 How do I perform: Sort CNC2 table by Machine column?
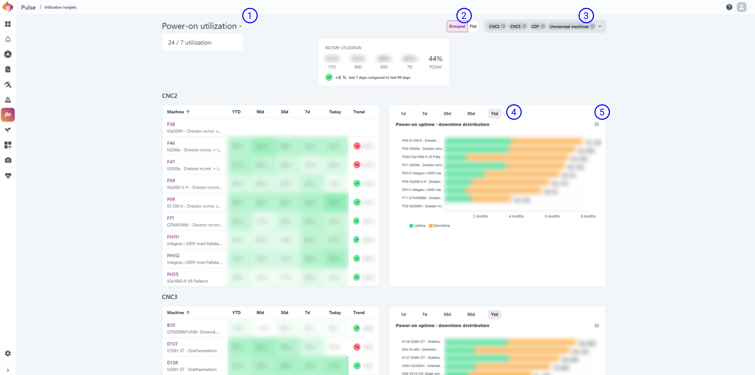(178, 112)
